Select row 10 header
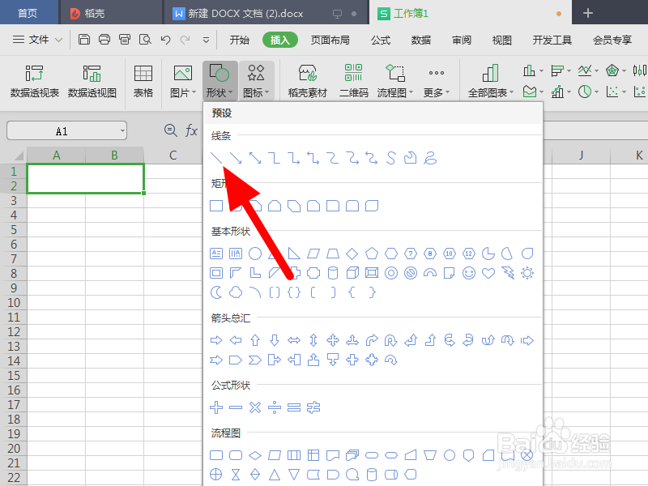Image resolution: width=648 pixels, height=486 pixels. [14, 302]
